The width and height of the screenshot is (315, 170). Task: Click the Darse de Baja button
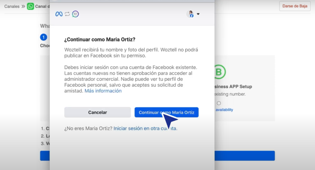(295, 6)
